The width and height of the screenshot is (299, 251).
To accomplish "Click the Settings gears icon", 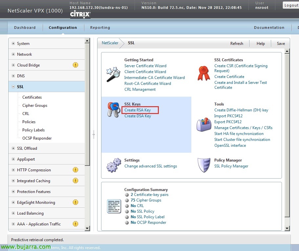I will pyautogui.click(x=114, y=165).
